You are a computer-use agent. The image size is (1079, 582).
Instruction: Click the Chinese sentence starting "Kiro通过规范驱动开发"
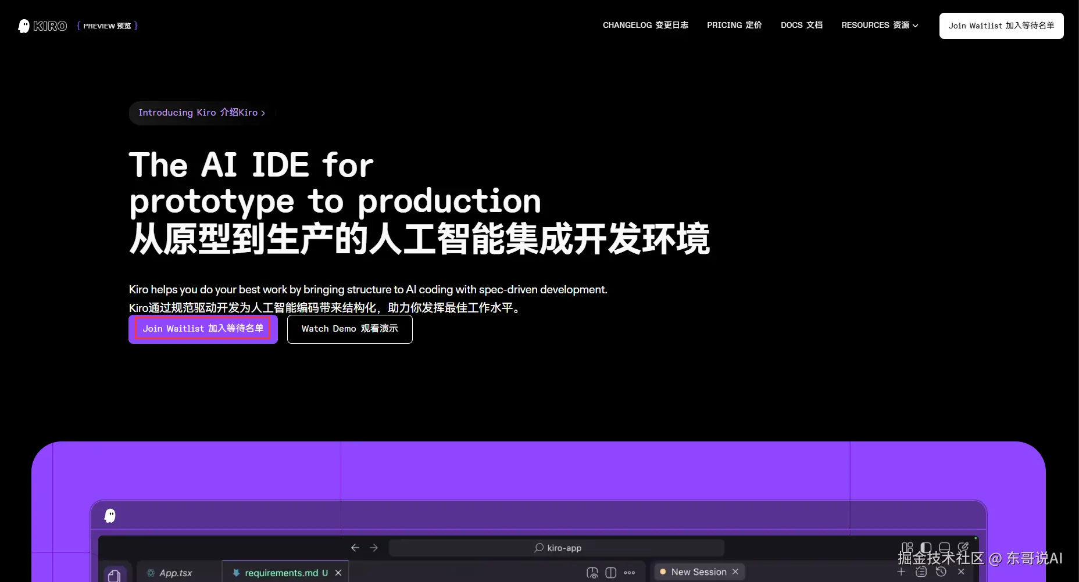click(326, 307)
